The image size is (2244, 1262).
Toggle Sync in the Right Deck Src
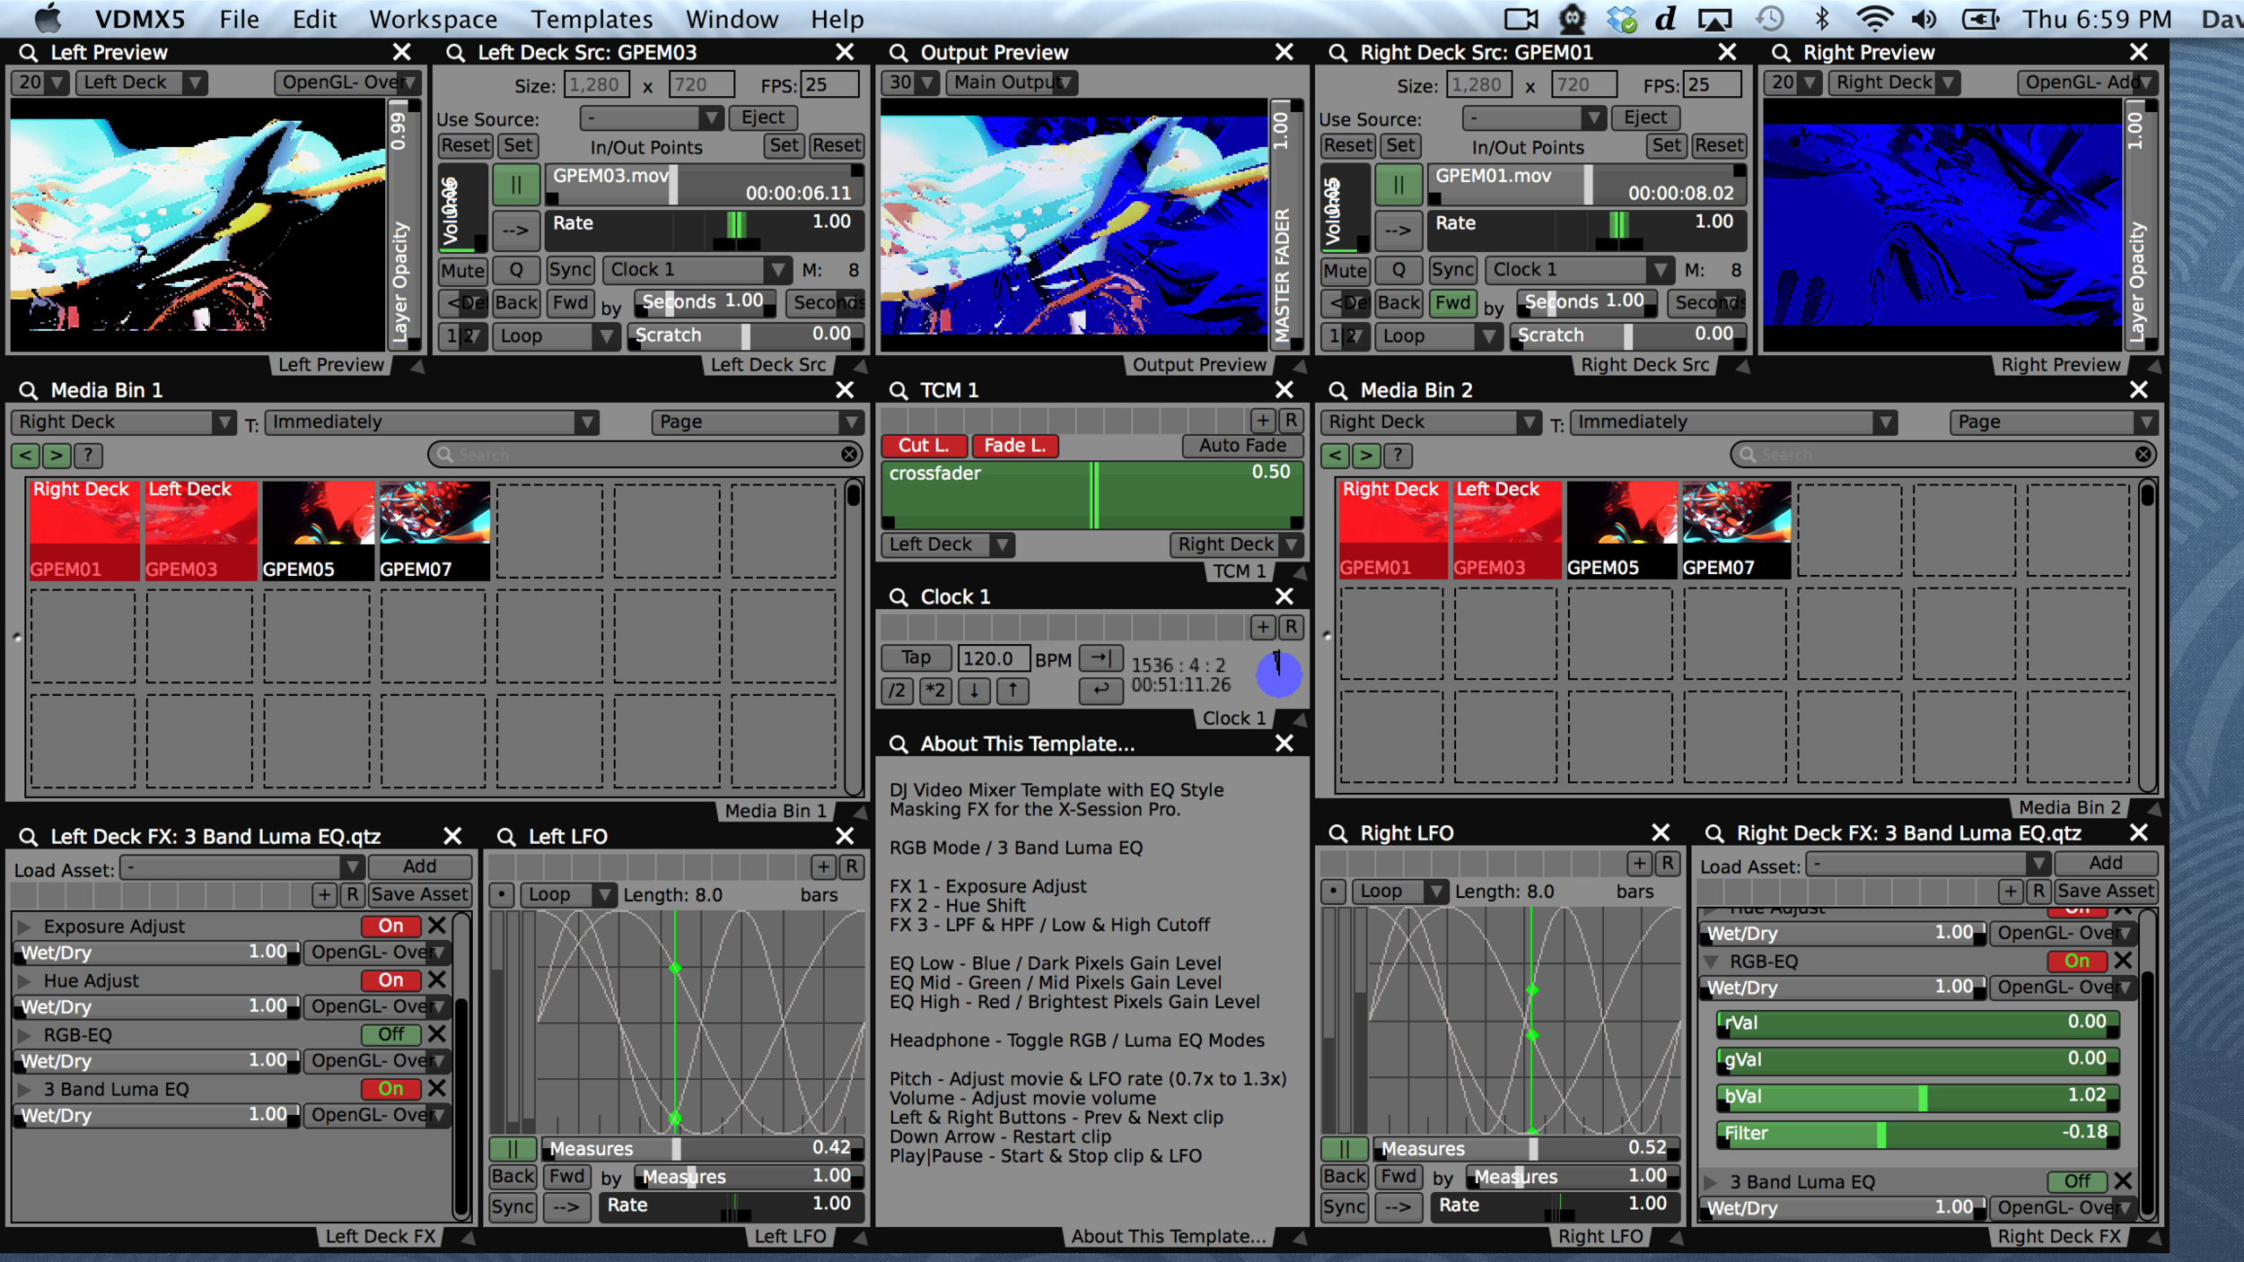(x=1452, y=270)
